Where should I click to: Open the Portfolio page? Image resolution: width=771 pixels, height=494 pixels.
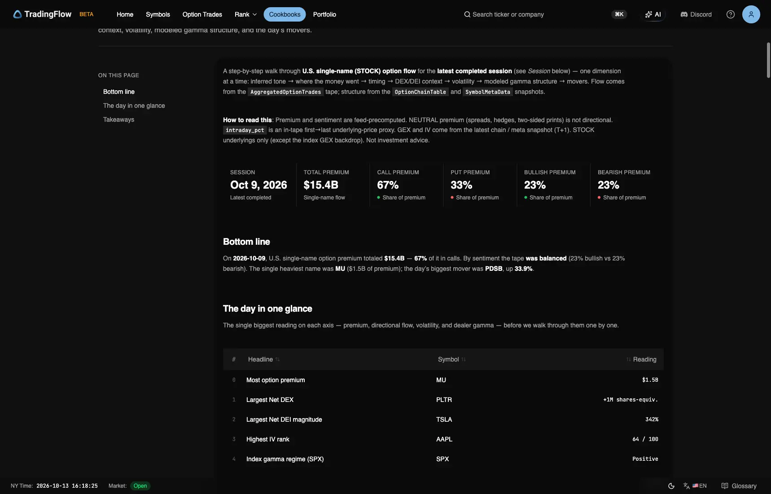[324, 14]
